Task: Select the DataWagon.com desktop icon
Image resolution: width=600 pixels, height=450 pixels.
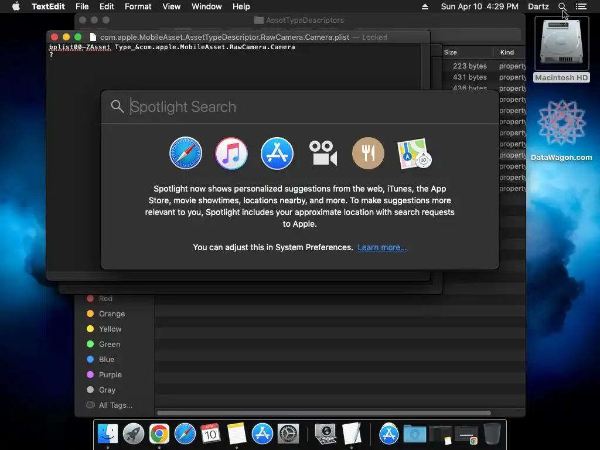Action: pos(561,130)
